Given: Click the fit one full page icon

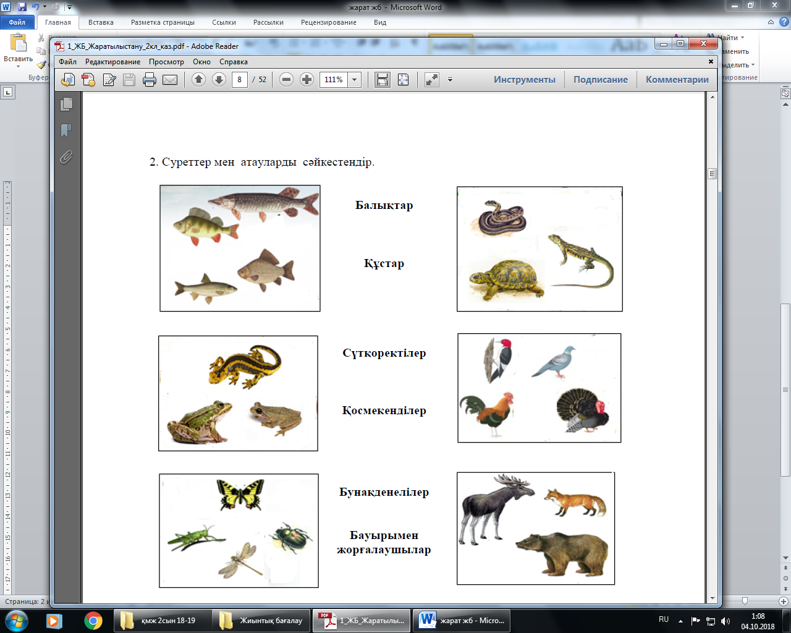Looking at the screenshot, I should [x=403, y=80].
